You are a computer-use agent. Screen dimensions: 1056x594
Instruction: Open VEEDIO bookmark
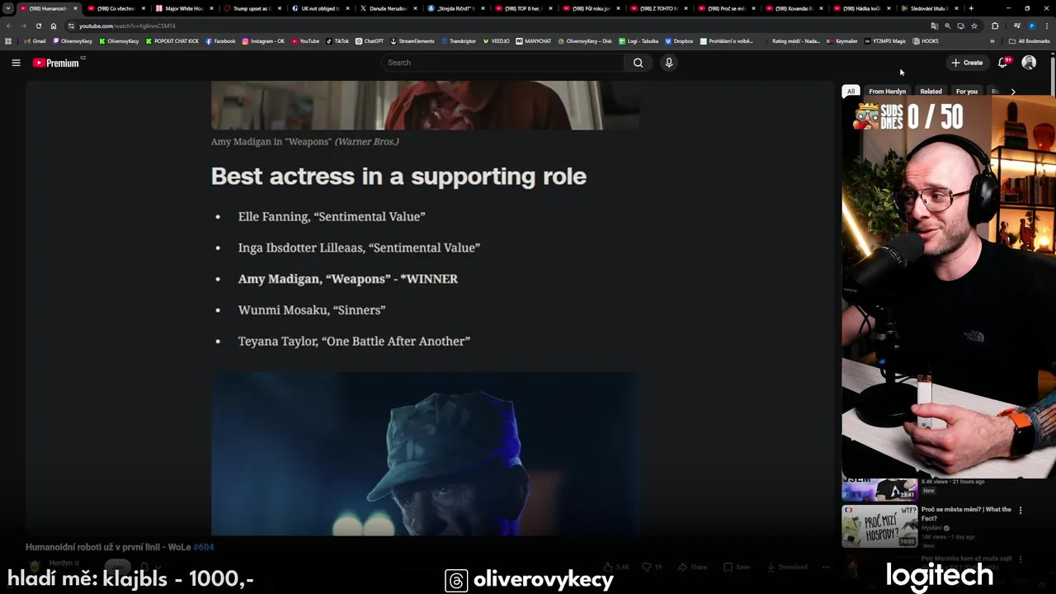click(x=497, y=40)
